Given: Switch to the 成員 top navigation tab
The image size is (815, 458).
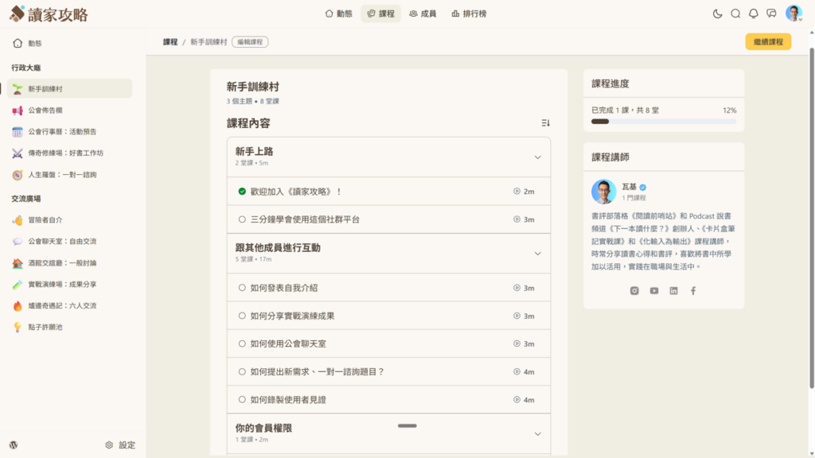Looking at the screenshot, I should [423, 14].
